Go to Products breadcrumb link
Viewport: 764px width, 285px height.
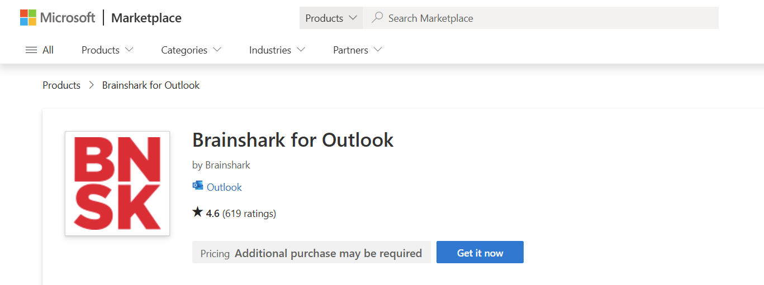[61, 85]
